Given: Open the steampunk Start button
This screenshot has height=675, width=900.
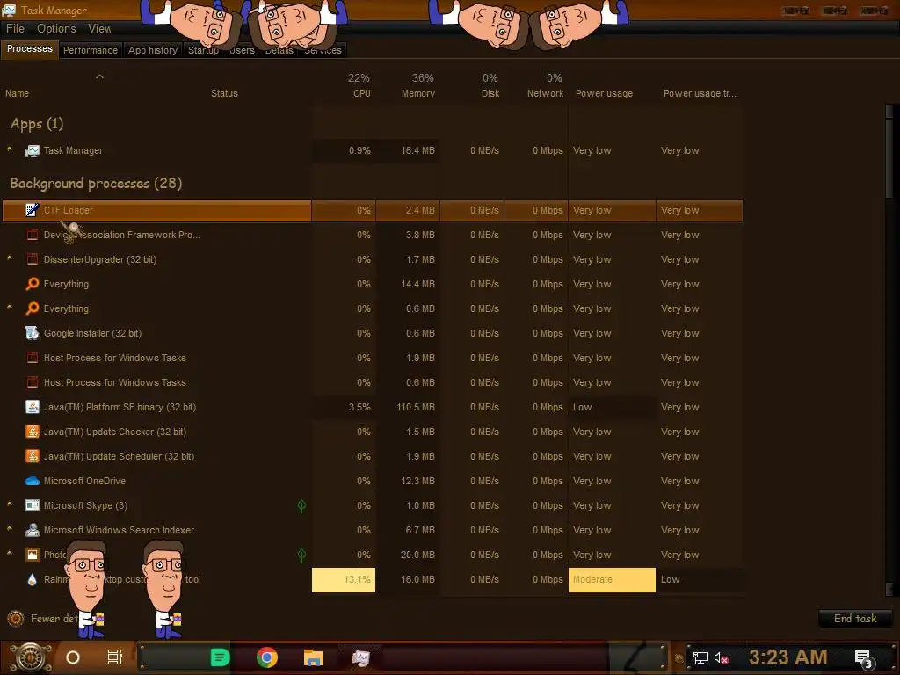Looking at the screenshot, I should click(30, 657).
